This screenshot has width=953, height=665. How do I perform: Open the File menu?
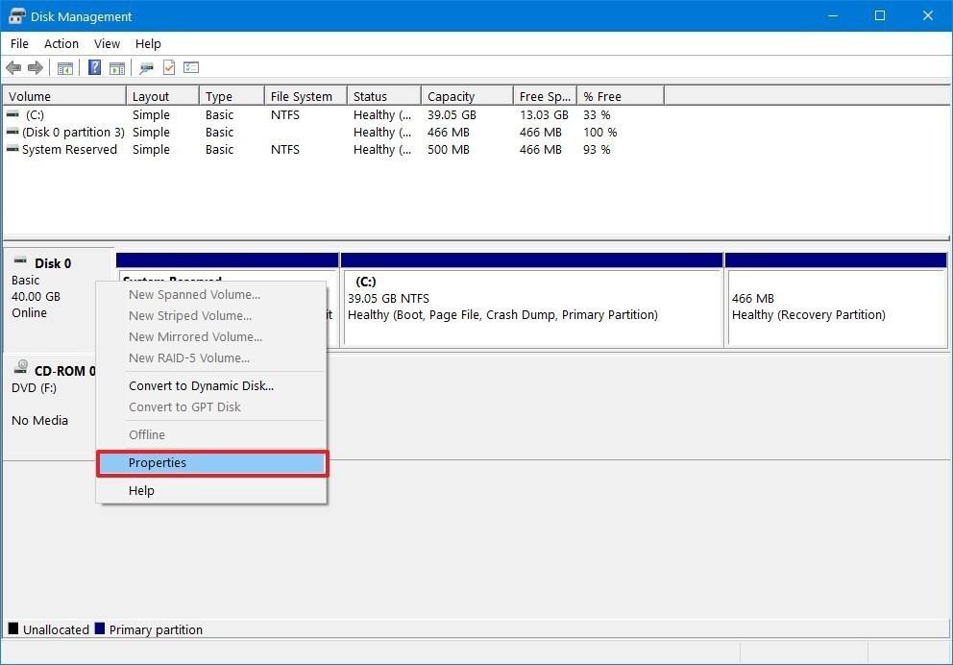tap(19, 43)
